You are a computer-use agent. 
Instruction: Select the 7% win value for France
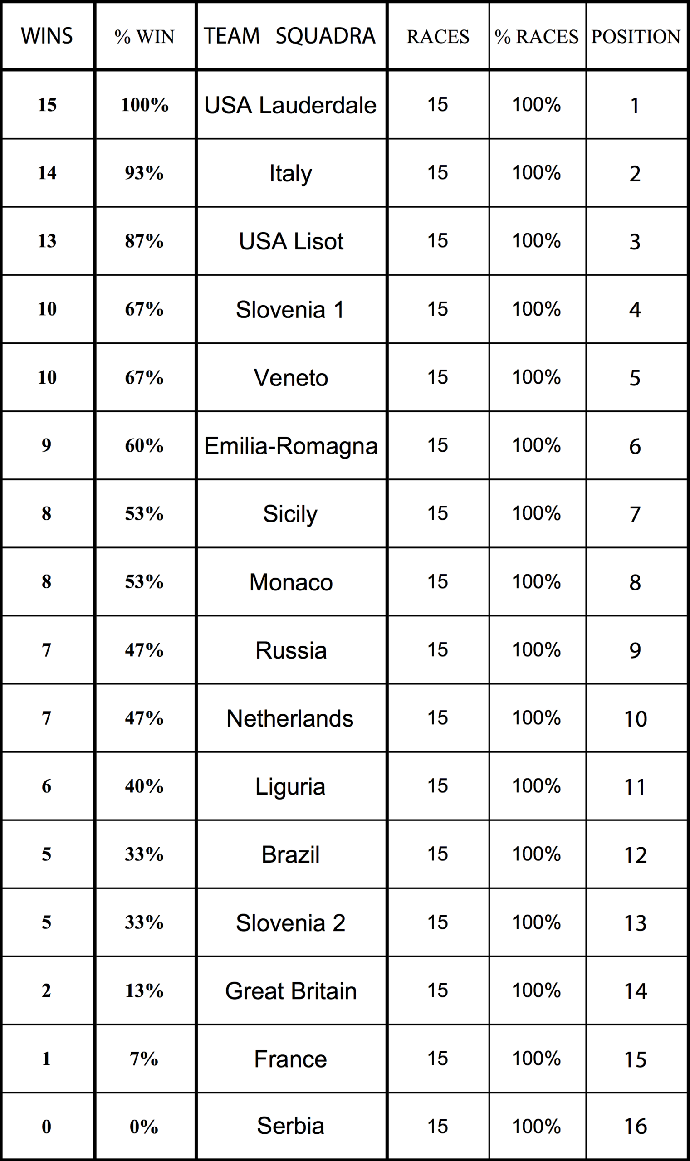click(144, 1059)
